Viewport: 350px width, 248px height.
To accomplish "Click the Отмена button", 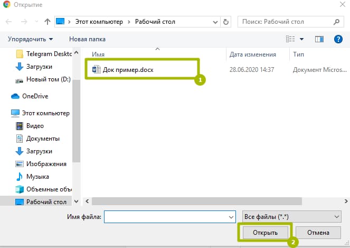I will coord(317,233).
